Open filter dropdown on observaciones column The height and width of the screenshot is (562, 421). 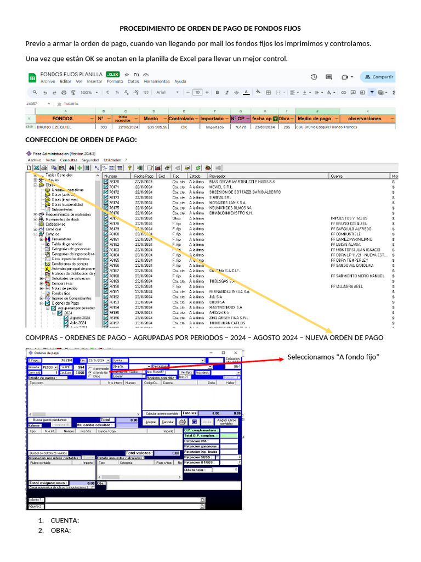pos(392,119)
